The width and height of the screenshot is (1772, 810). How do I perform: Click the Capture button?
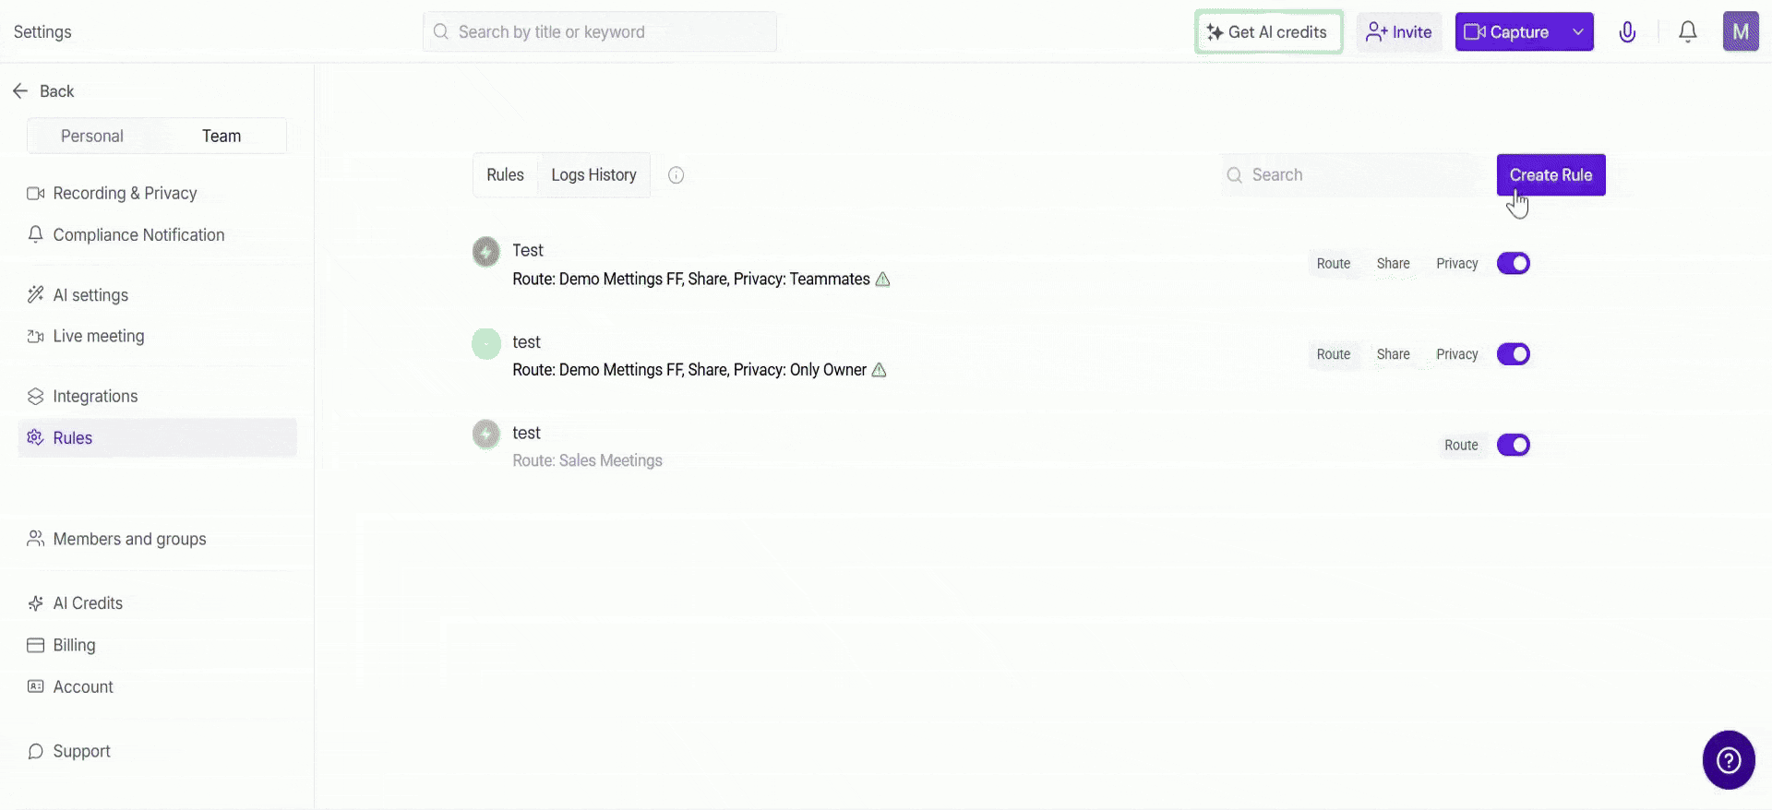click(x=1508, y=31)
